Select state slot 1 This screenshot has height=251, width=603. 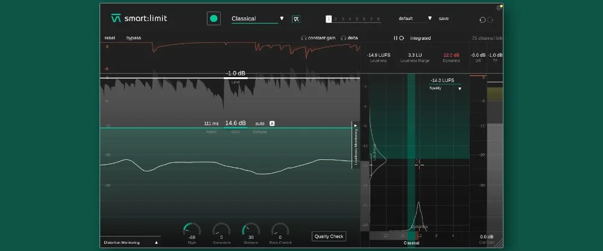(x=329, y=19)
